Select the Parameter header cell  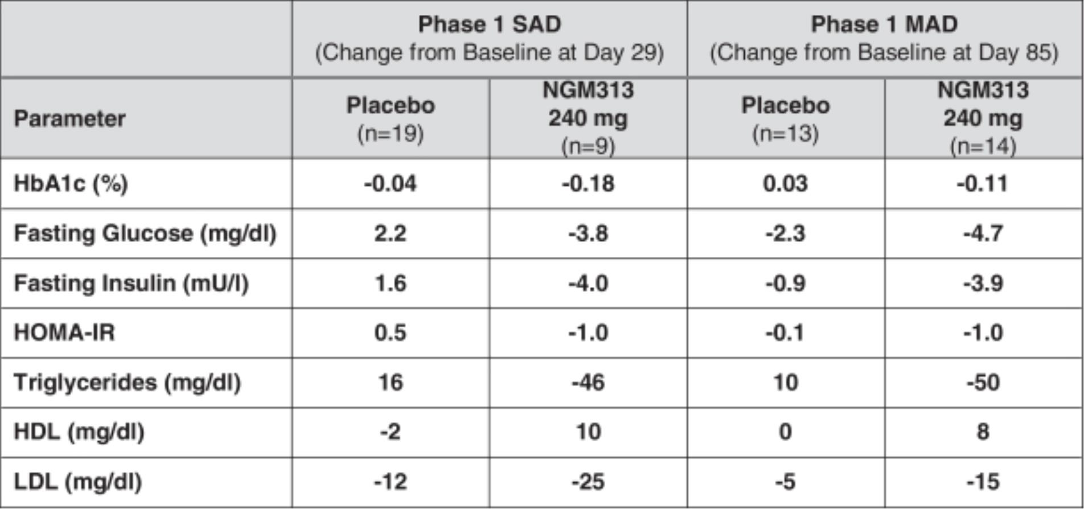[69, 118]
